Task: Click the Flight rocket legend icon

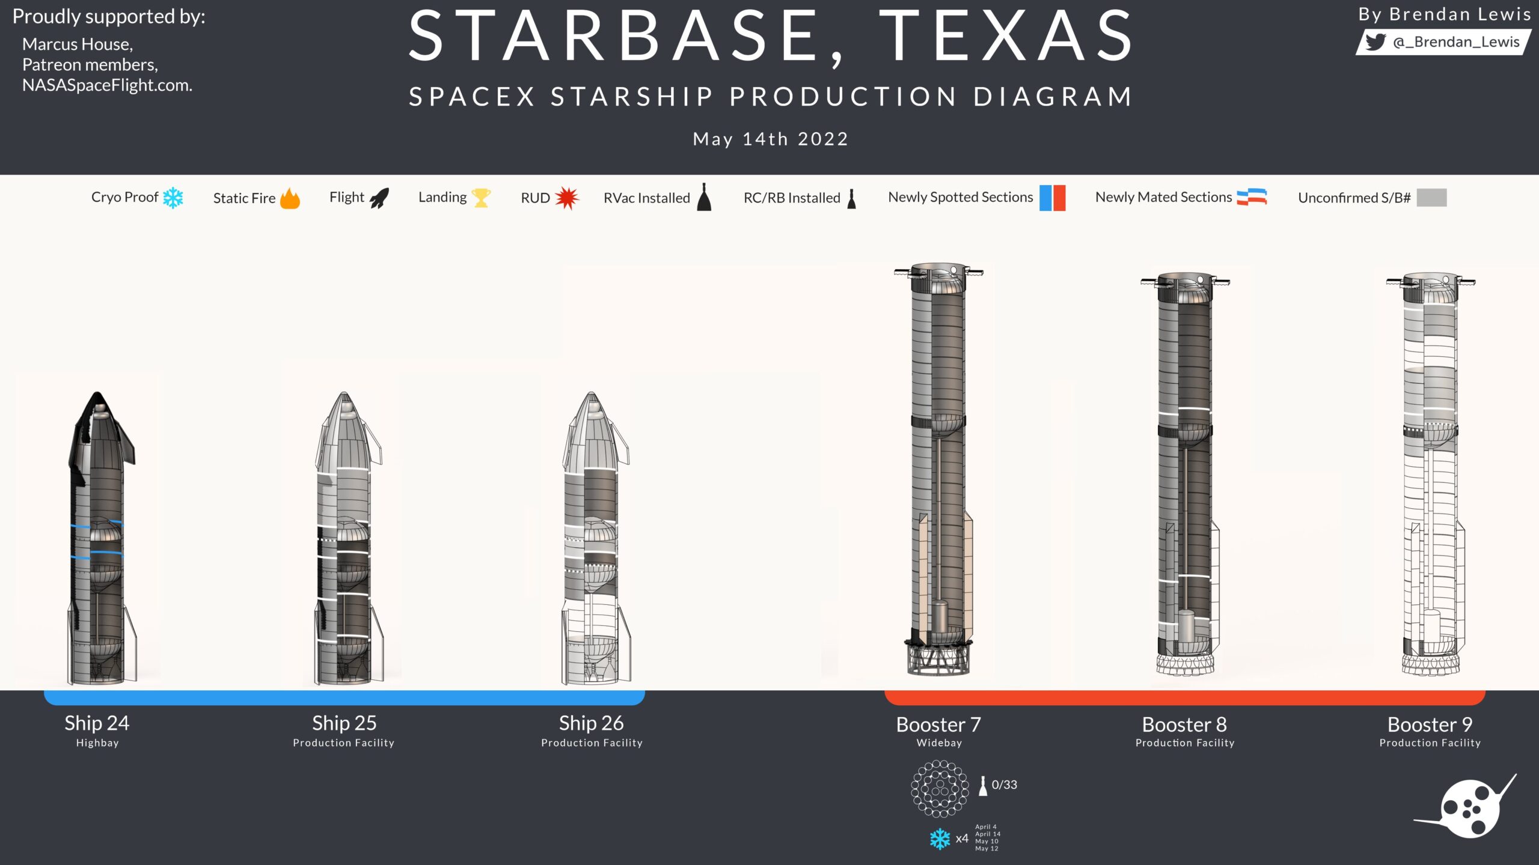Action: [379, 198]
